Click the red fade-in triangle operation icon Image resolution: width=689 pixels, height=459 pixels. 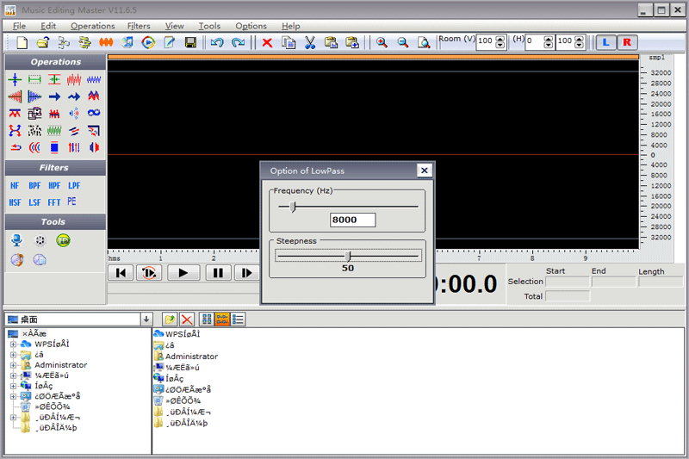pyautogui.click(x=15, y=96)
